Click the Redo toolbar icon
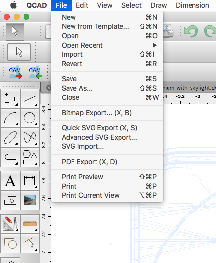This screenshot has width=216, height=263. click(x=210, y=31)
